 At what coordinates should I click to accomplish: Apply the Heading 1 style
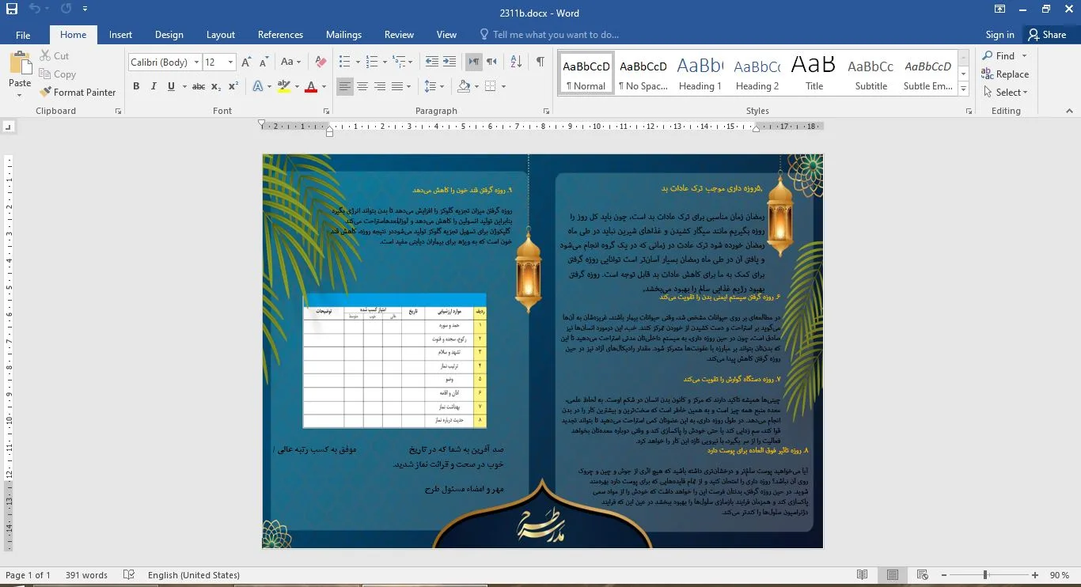pyautogui.click(x=700, y=74)
